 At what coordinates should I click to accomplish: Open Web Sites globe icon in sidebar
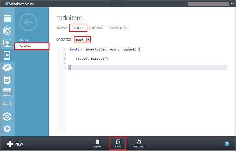point(7,31)
